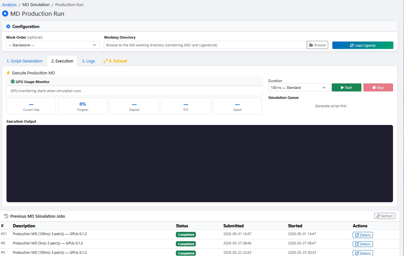Go to the 4. Extend tab
Viewport: 404px width, 256px height.
pos(115,61)
